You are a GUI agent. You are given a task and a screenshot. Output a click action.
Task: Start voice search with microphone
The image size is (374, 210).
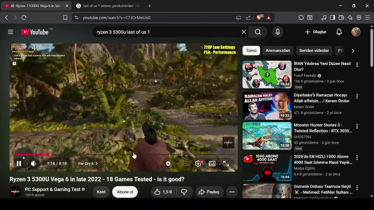pyautogui.click(x=278, y=32)
